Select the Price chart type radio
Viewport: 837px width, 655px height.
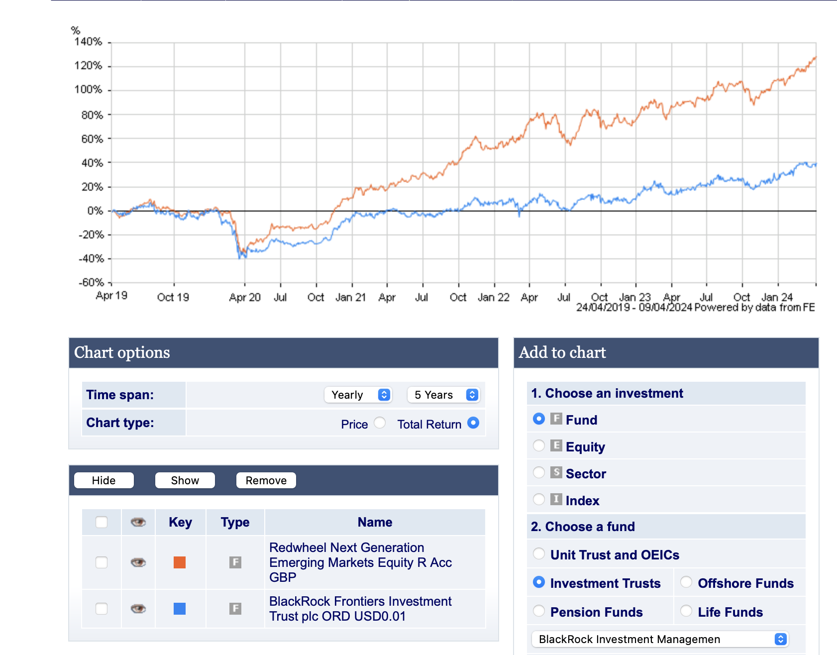coord(380,423)
